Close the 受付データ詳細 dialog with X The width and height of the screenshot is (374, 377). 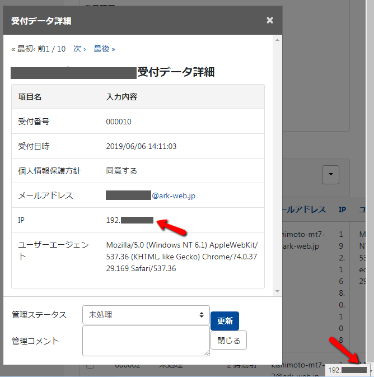click(270, 21)
